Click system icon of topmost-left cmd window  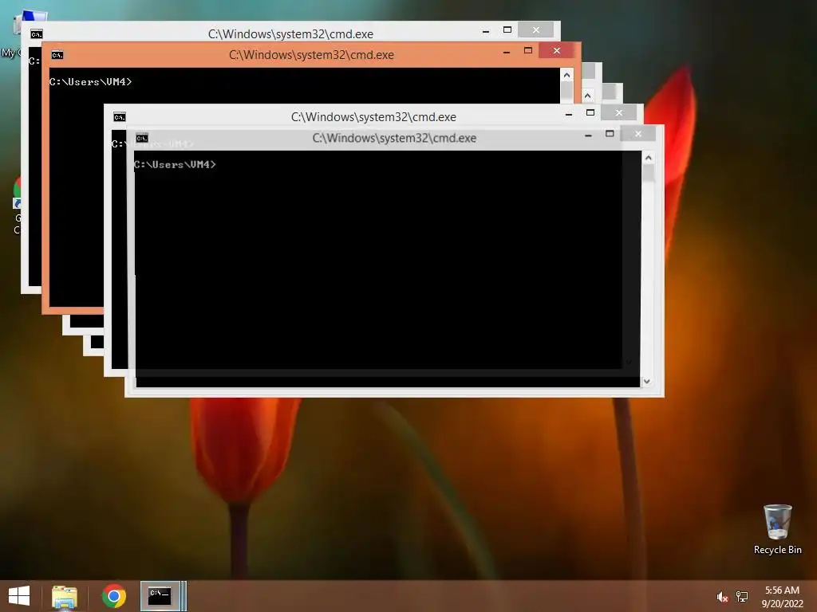pyautogui.click(x=37, y=34)
